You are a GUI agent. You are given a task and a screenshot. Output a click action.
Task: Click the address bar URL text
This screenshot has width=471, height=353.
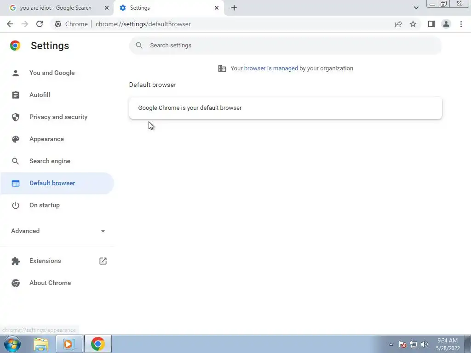143,24
